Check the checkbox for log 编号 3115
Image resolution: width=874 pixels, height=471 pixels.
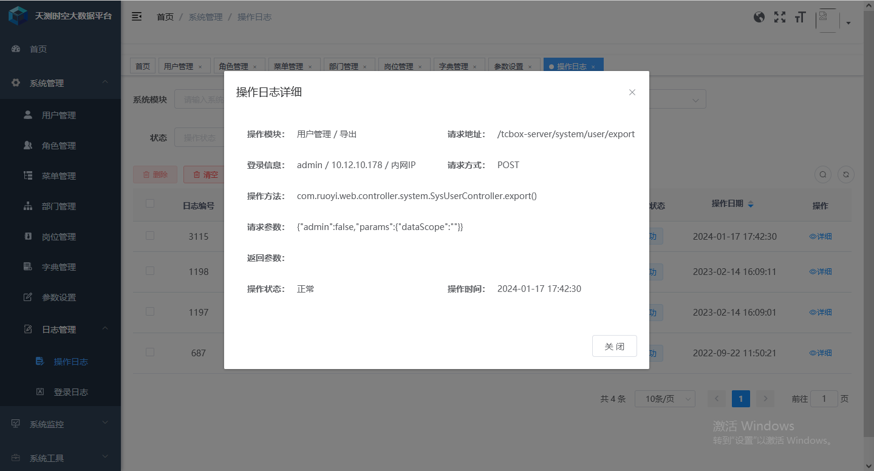point(149,235)
